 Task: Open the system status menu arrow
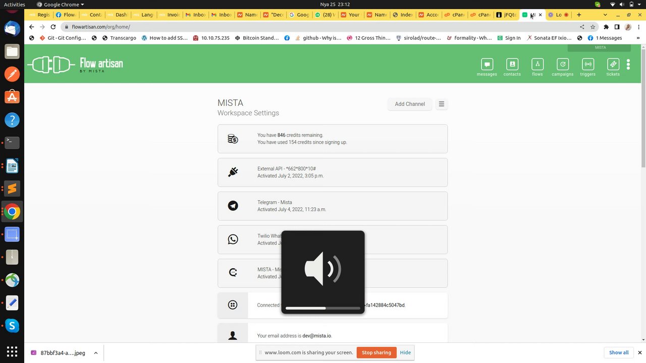tap(639, 5)
